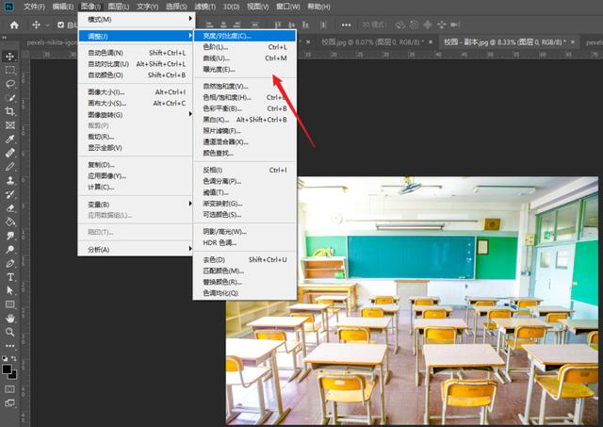Choose 曝光度(E)... adjustment
Viewport: 603px width, 427px height.
coord(245,69)
